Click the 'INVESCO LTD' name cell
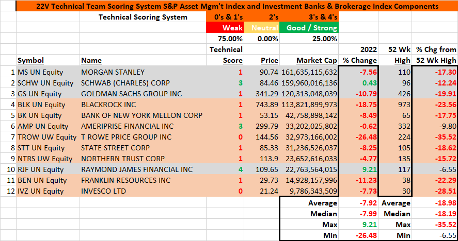Screen dimensions: 458x241 pyautogui.click(x=143, y=191)
